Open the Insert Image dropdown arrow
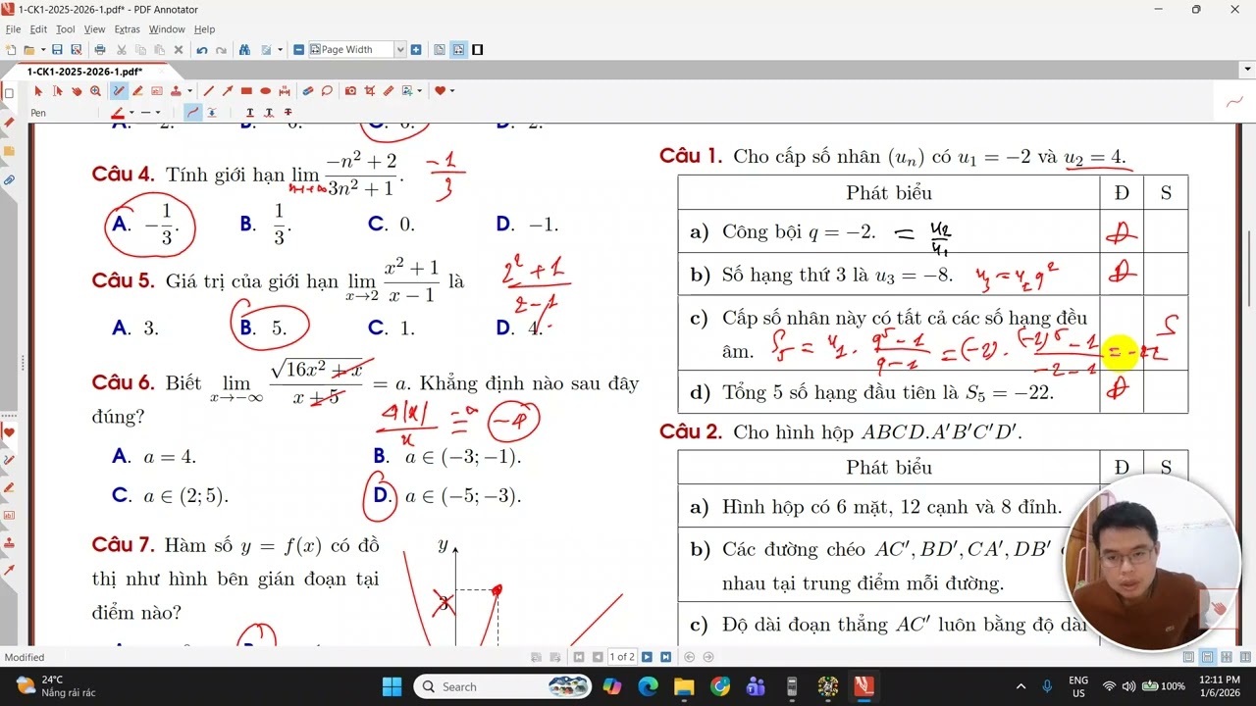 click(420, 90)
